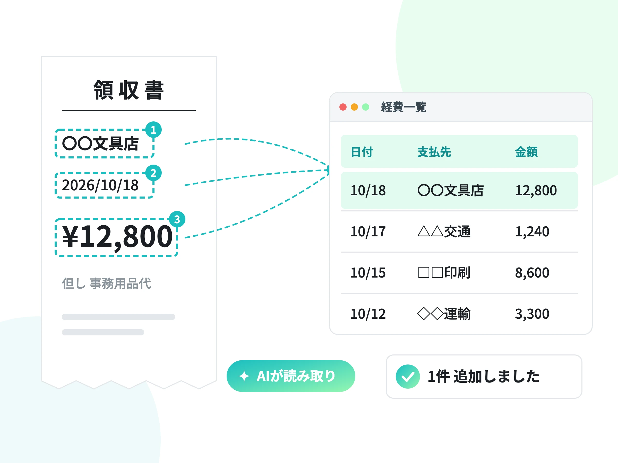Image resolution: width=618 pixels, height=463 pixels.
Task: Click the 但し 事務用品代 note
Action: tap(106, 283)
